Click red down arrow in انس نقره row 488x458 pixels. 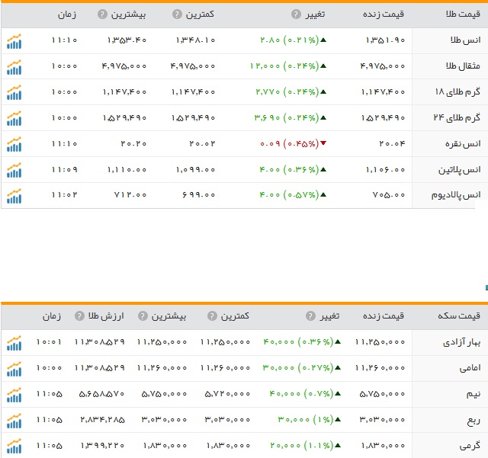coord(323,143)
